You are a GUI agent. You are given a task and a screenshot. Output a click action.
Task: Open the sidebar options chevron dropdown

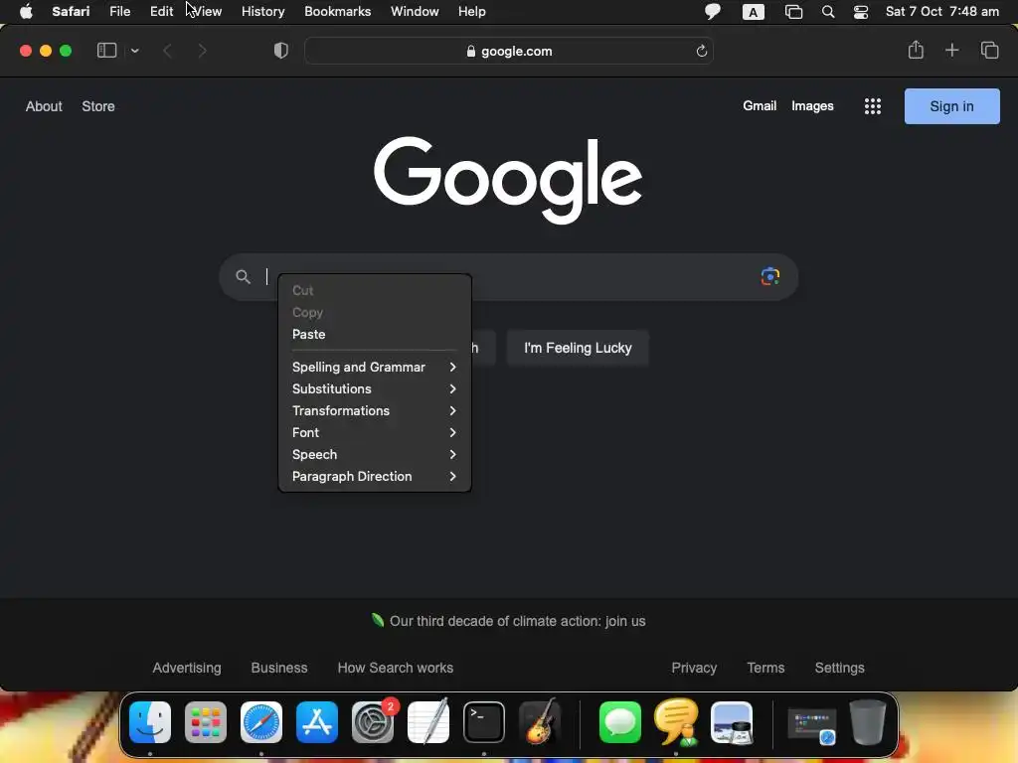pos(134,51)
